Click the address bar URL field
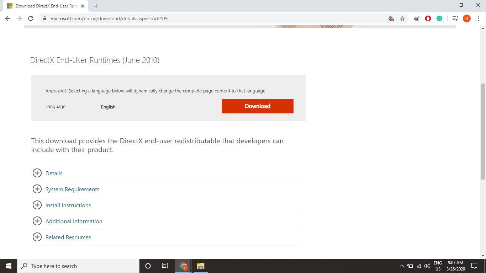 click(x=213, y=18)
